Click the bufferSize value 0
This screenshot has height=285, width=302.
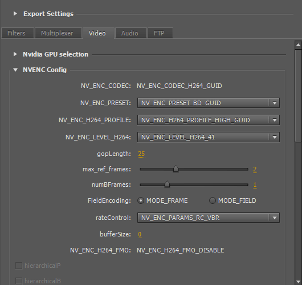point(140,234)
